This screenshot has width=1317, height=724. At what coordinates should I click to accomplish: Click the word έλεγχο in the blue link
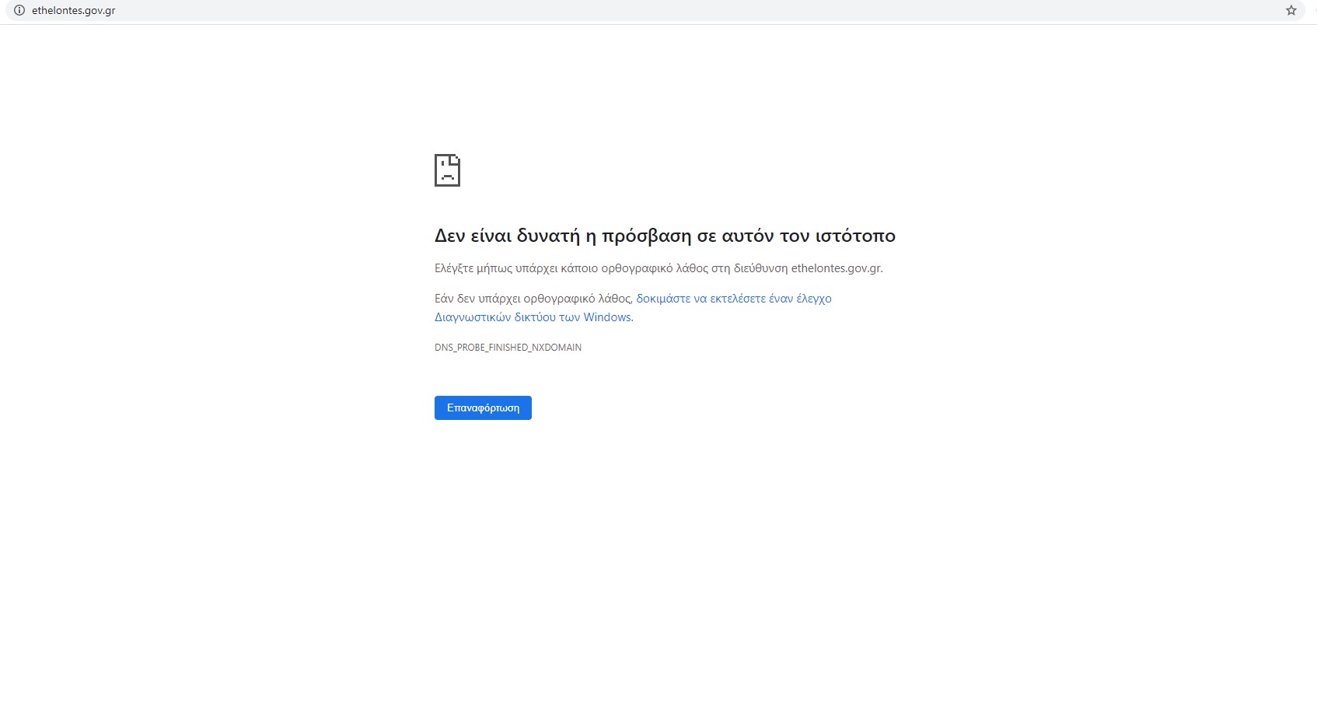tap(814, 299)
